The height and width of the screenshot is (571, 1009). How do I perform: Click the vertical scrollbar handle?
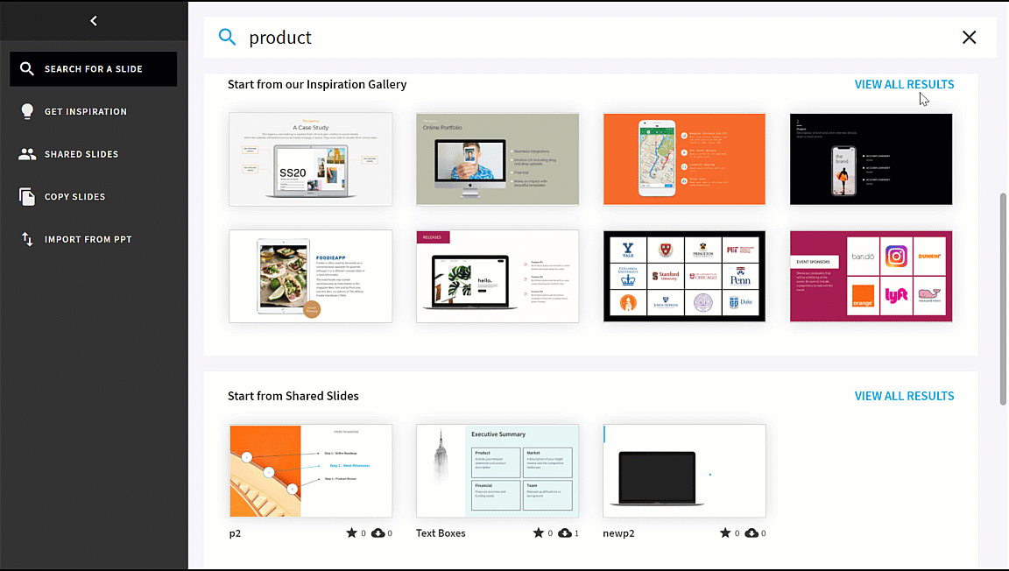tap(1003, 299)
